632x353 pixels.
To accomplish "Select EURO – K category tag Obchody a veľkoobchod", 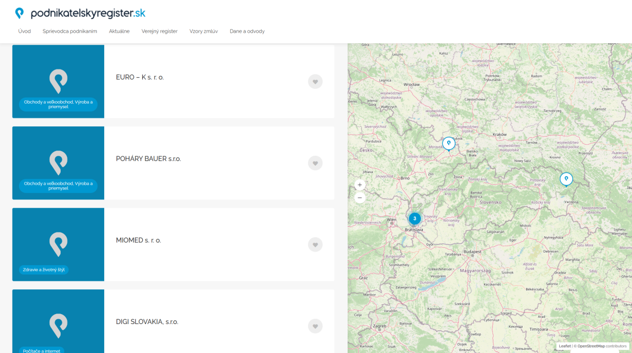I will [58, 104].
